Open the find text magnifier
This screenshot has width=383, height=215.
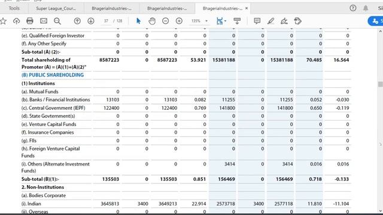[x=57, y=21]
